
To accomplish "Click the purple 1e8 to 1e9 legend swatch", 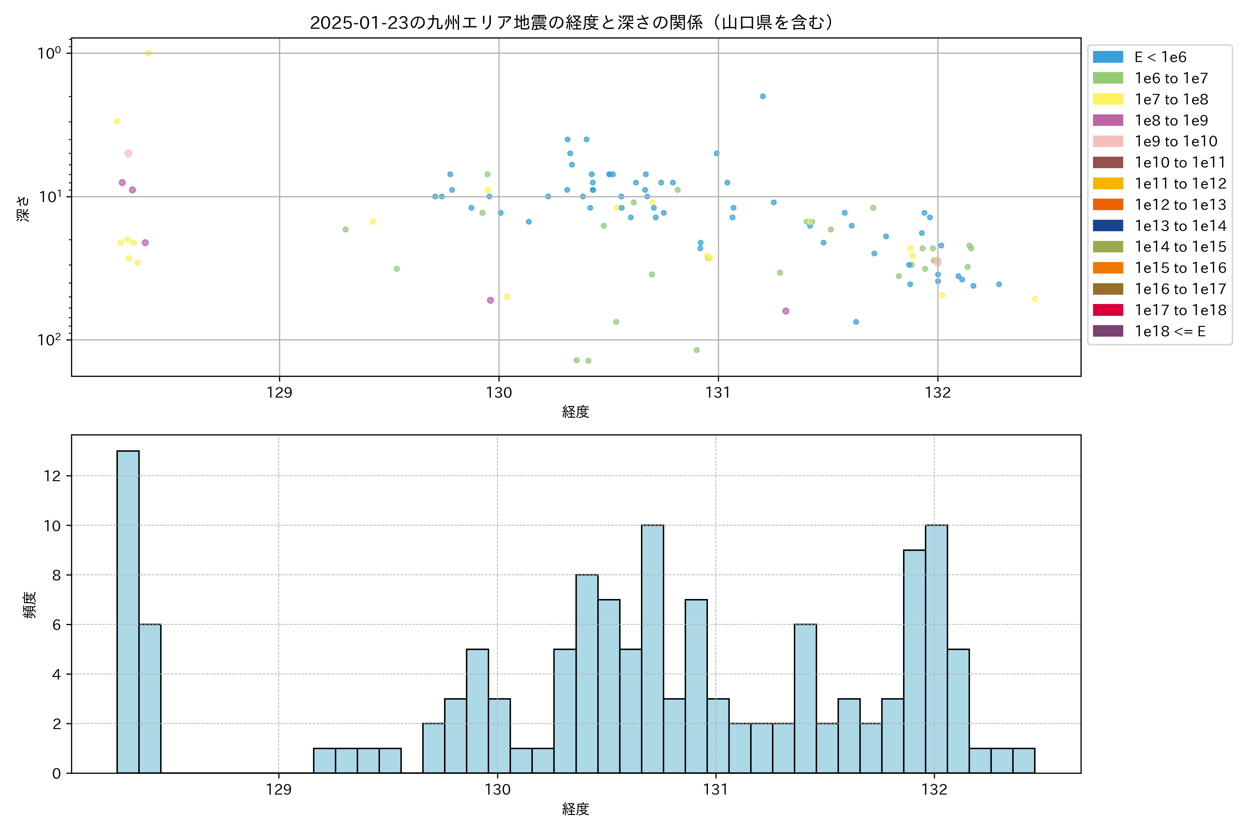I will coord(1108,120).
